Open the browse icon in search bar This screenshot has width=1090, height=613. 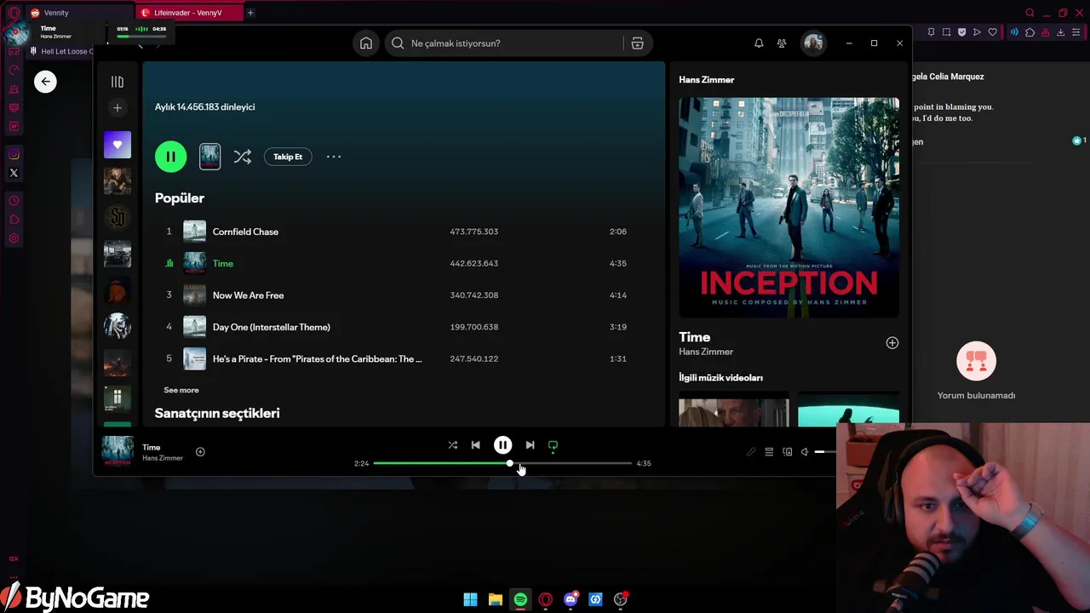637,43
